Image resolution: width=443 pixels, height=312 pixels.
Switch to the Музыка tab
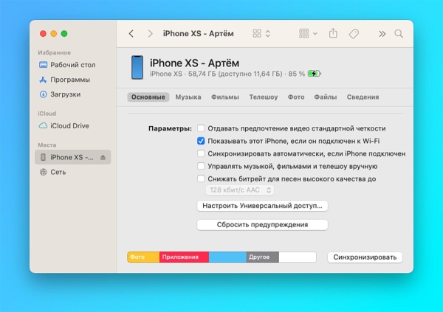coord(188,97)
